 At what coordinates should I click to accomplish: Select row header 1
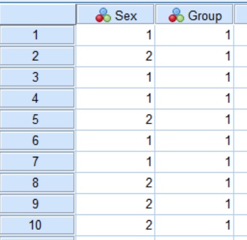click(37, 35)
